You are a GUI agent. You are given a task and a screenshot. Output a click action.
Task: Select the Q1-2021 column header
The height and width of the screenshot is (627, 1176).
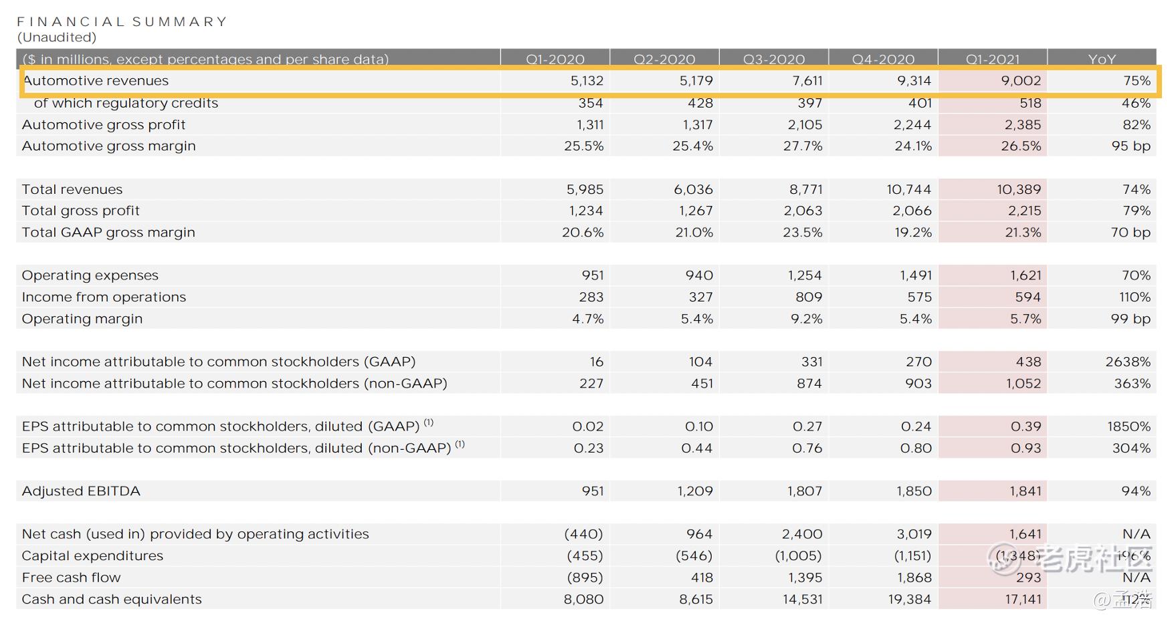[x=993, y=59]
